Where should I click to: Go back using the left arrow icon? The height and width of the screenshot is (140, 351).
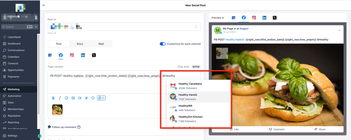[44, 5]
